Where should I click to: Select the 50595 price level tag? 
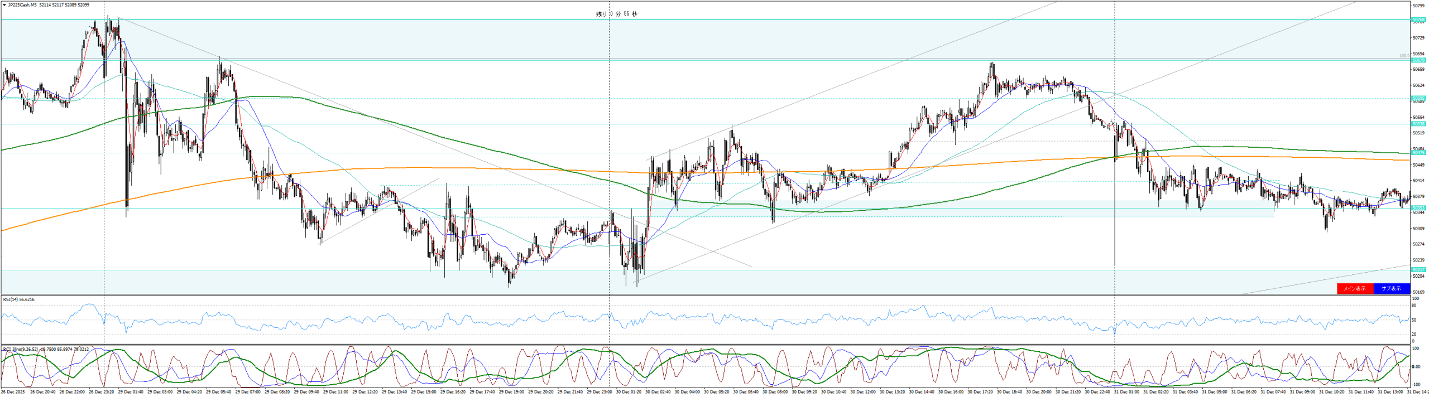[x=1418, y=98]
